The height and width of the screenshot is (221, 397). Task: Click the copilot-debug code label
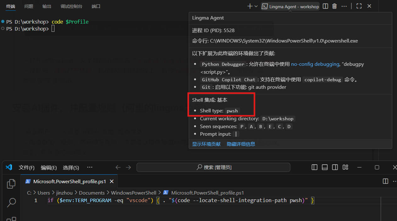(323, 80)
